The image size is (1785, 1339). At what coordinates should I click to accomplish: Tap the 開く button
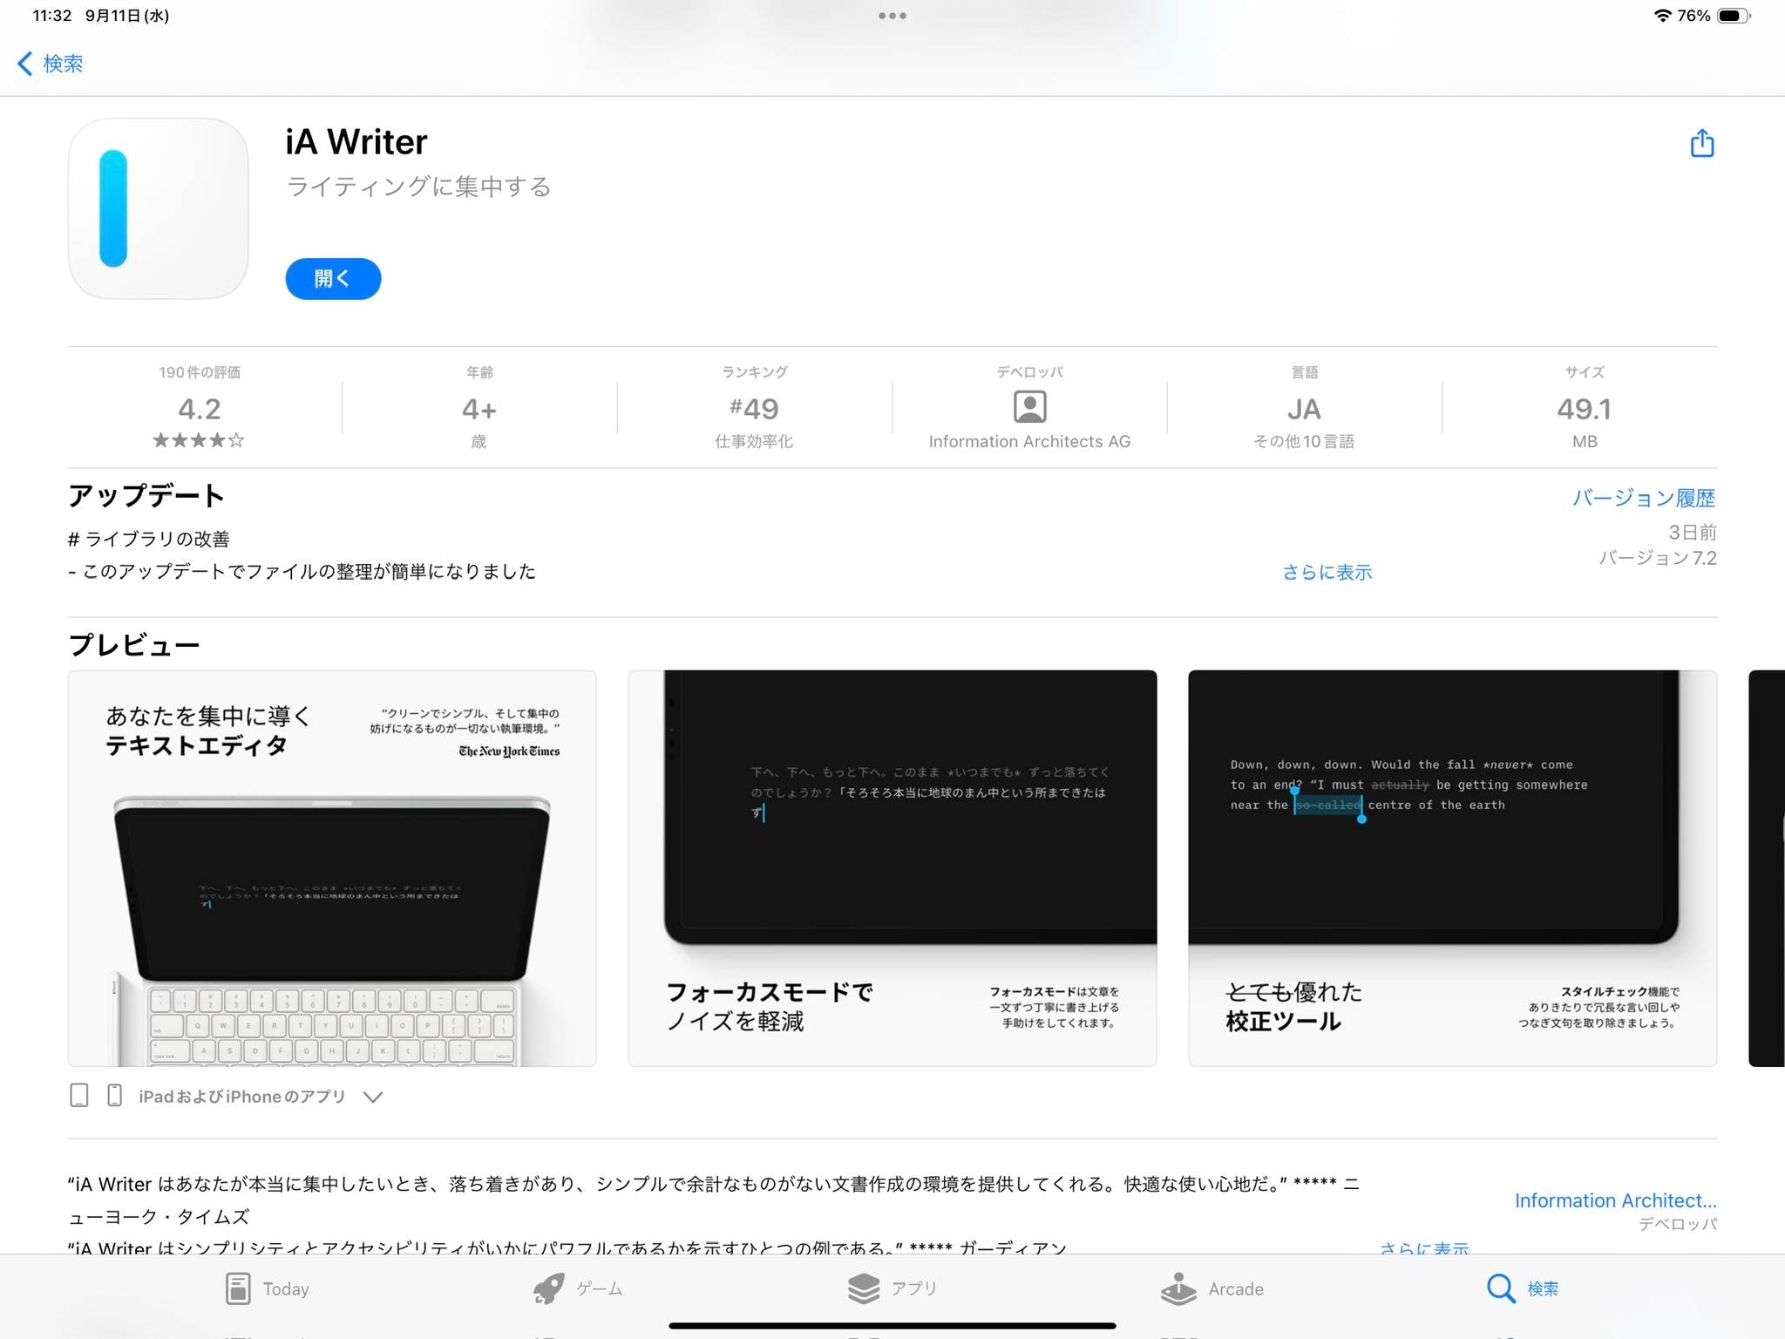pyautogui.click(x=333, y=279)
